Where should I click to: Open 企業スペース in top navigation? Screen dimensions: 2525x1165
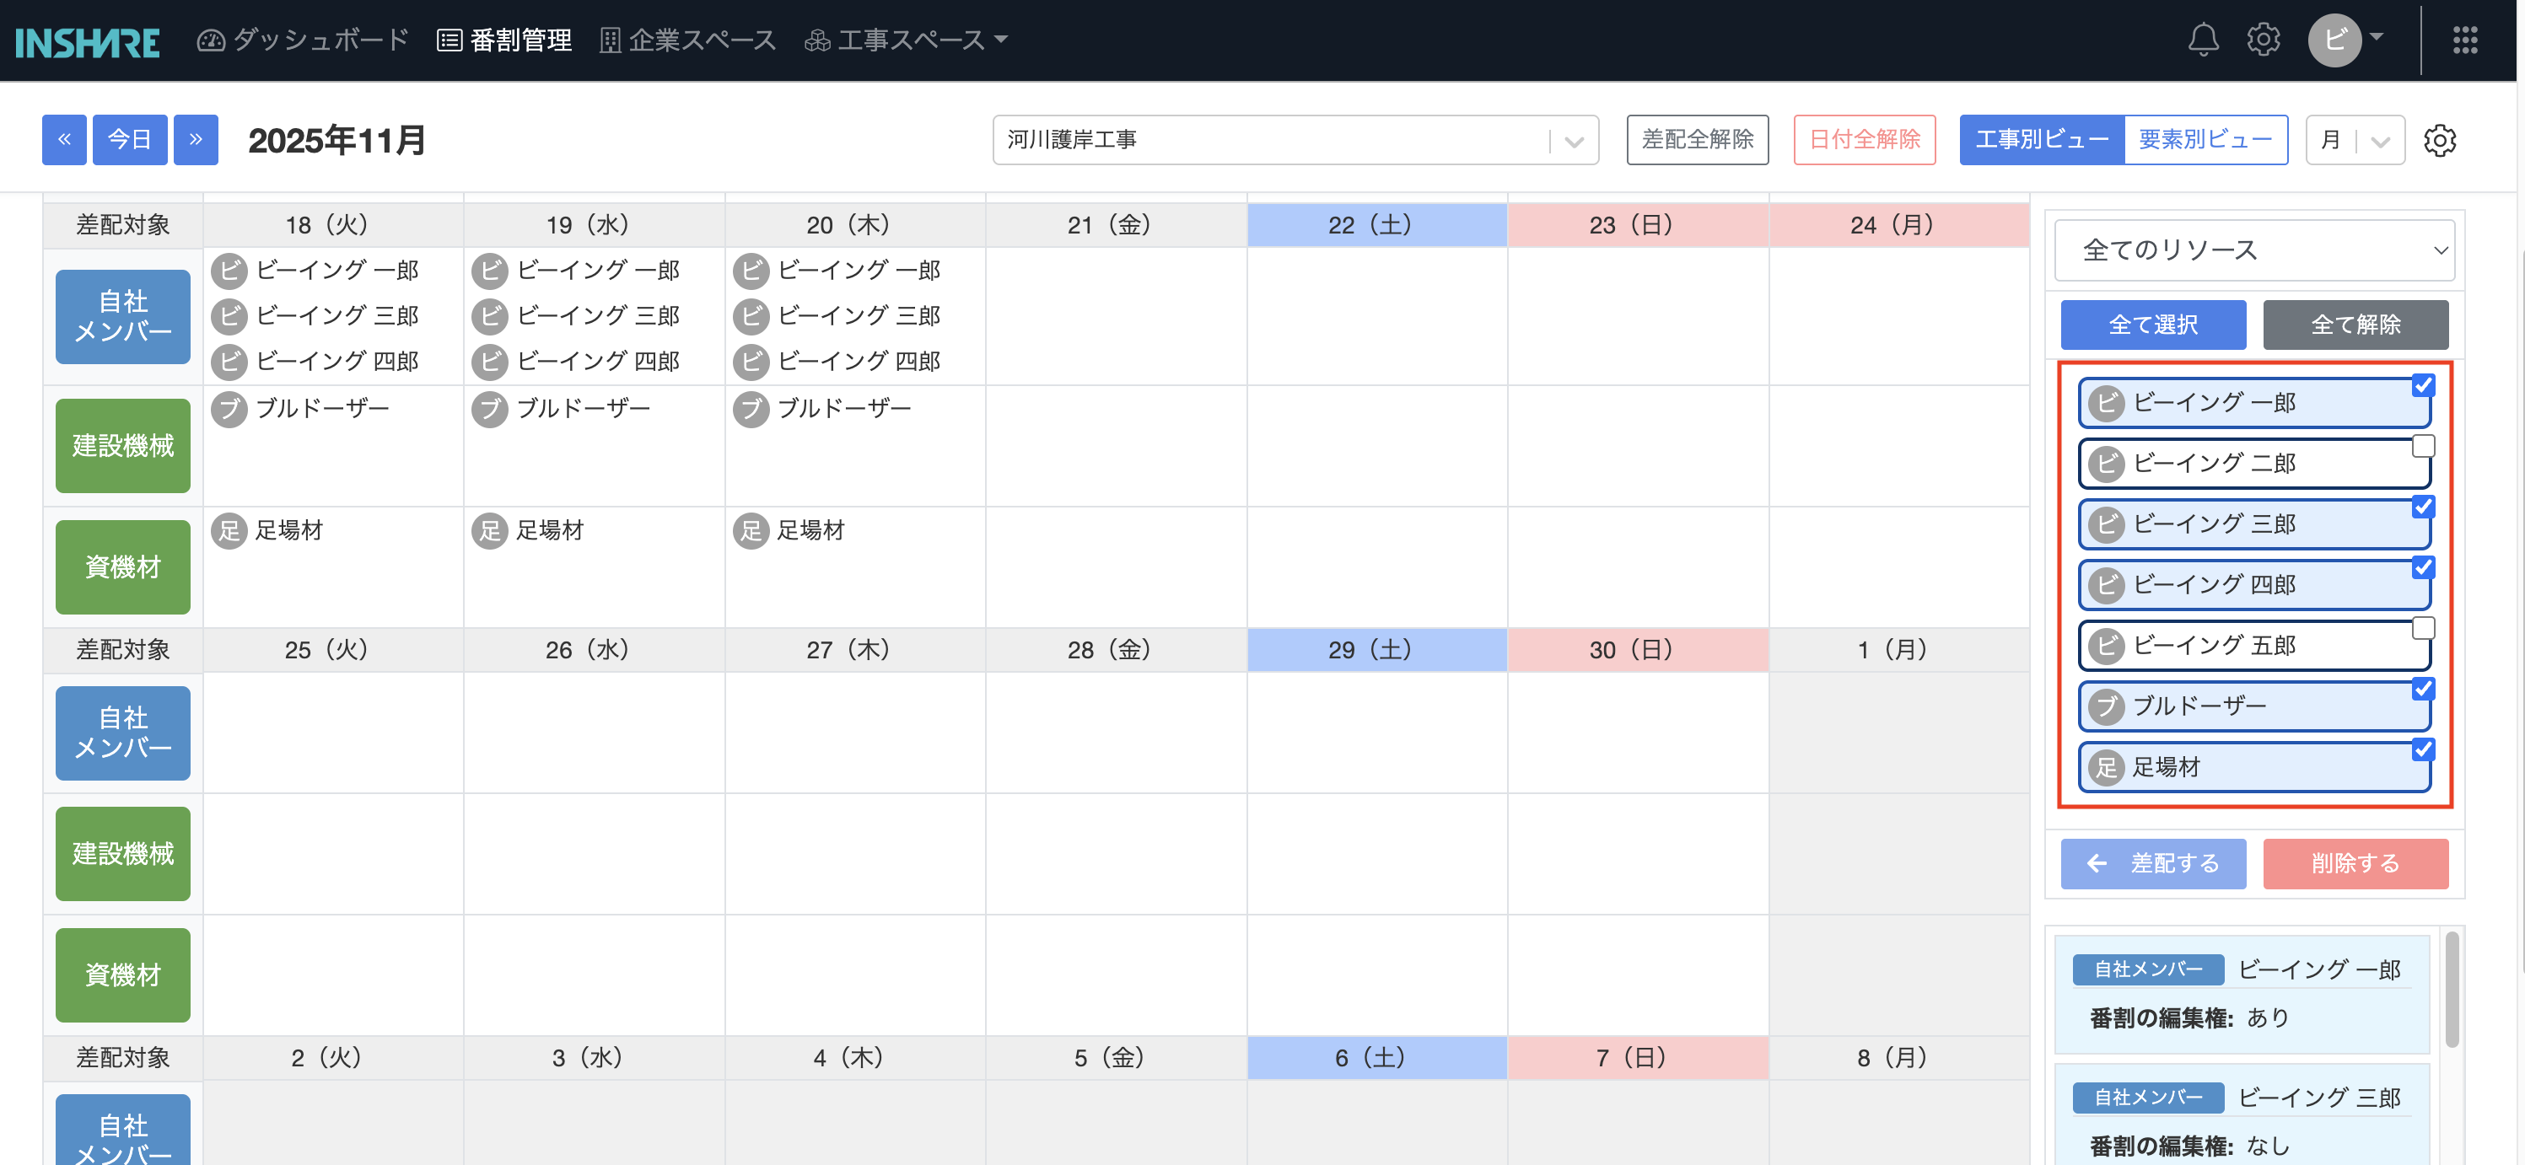(x=688, y=40)
